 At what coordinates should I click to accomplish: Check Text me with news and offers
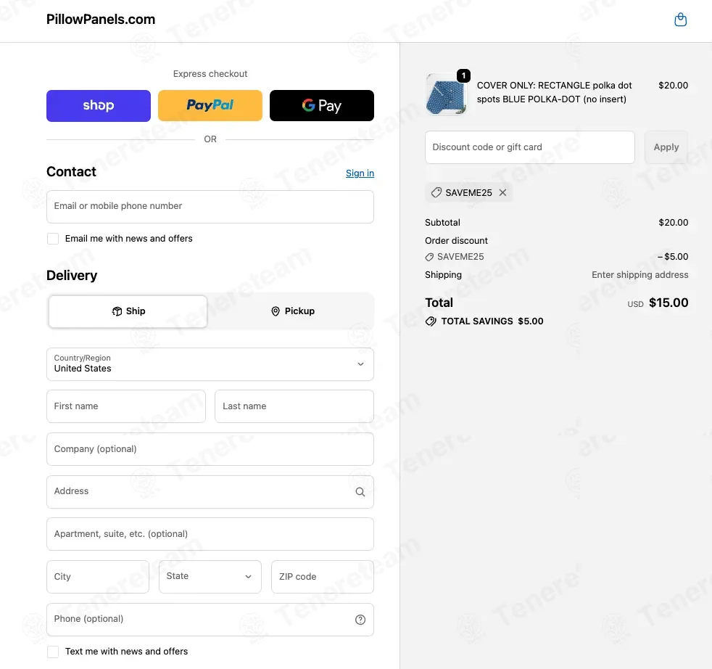tap(53, 652)
